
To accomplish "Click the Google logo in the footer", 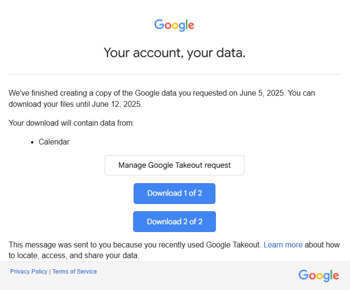I will tap(319, 276).
